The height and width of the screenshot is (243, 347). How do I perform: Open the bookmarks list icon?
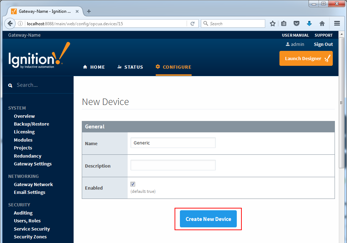click(x=284, y=23)
